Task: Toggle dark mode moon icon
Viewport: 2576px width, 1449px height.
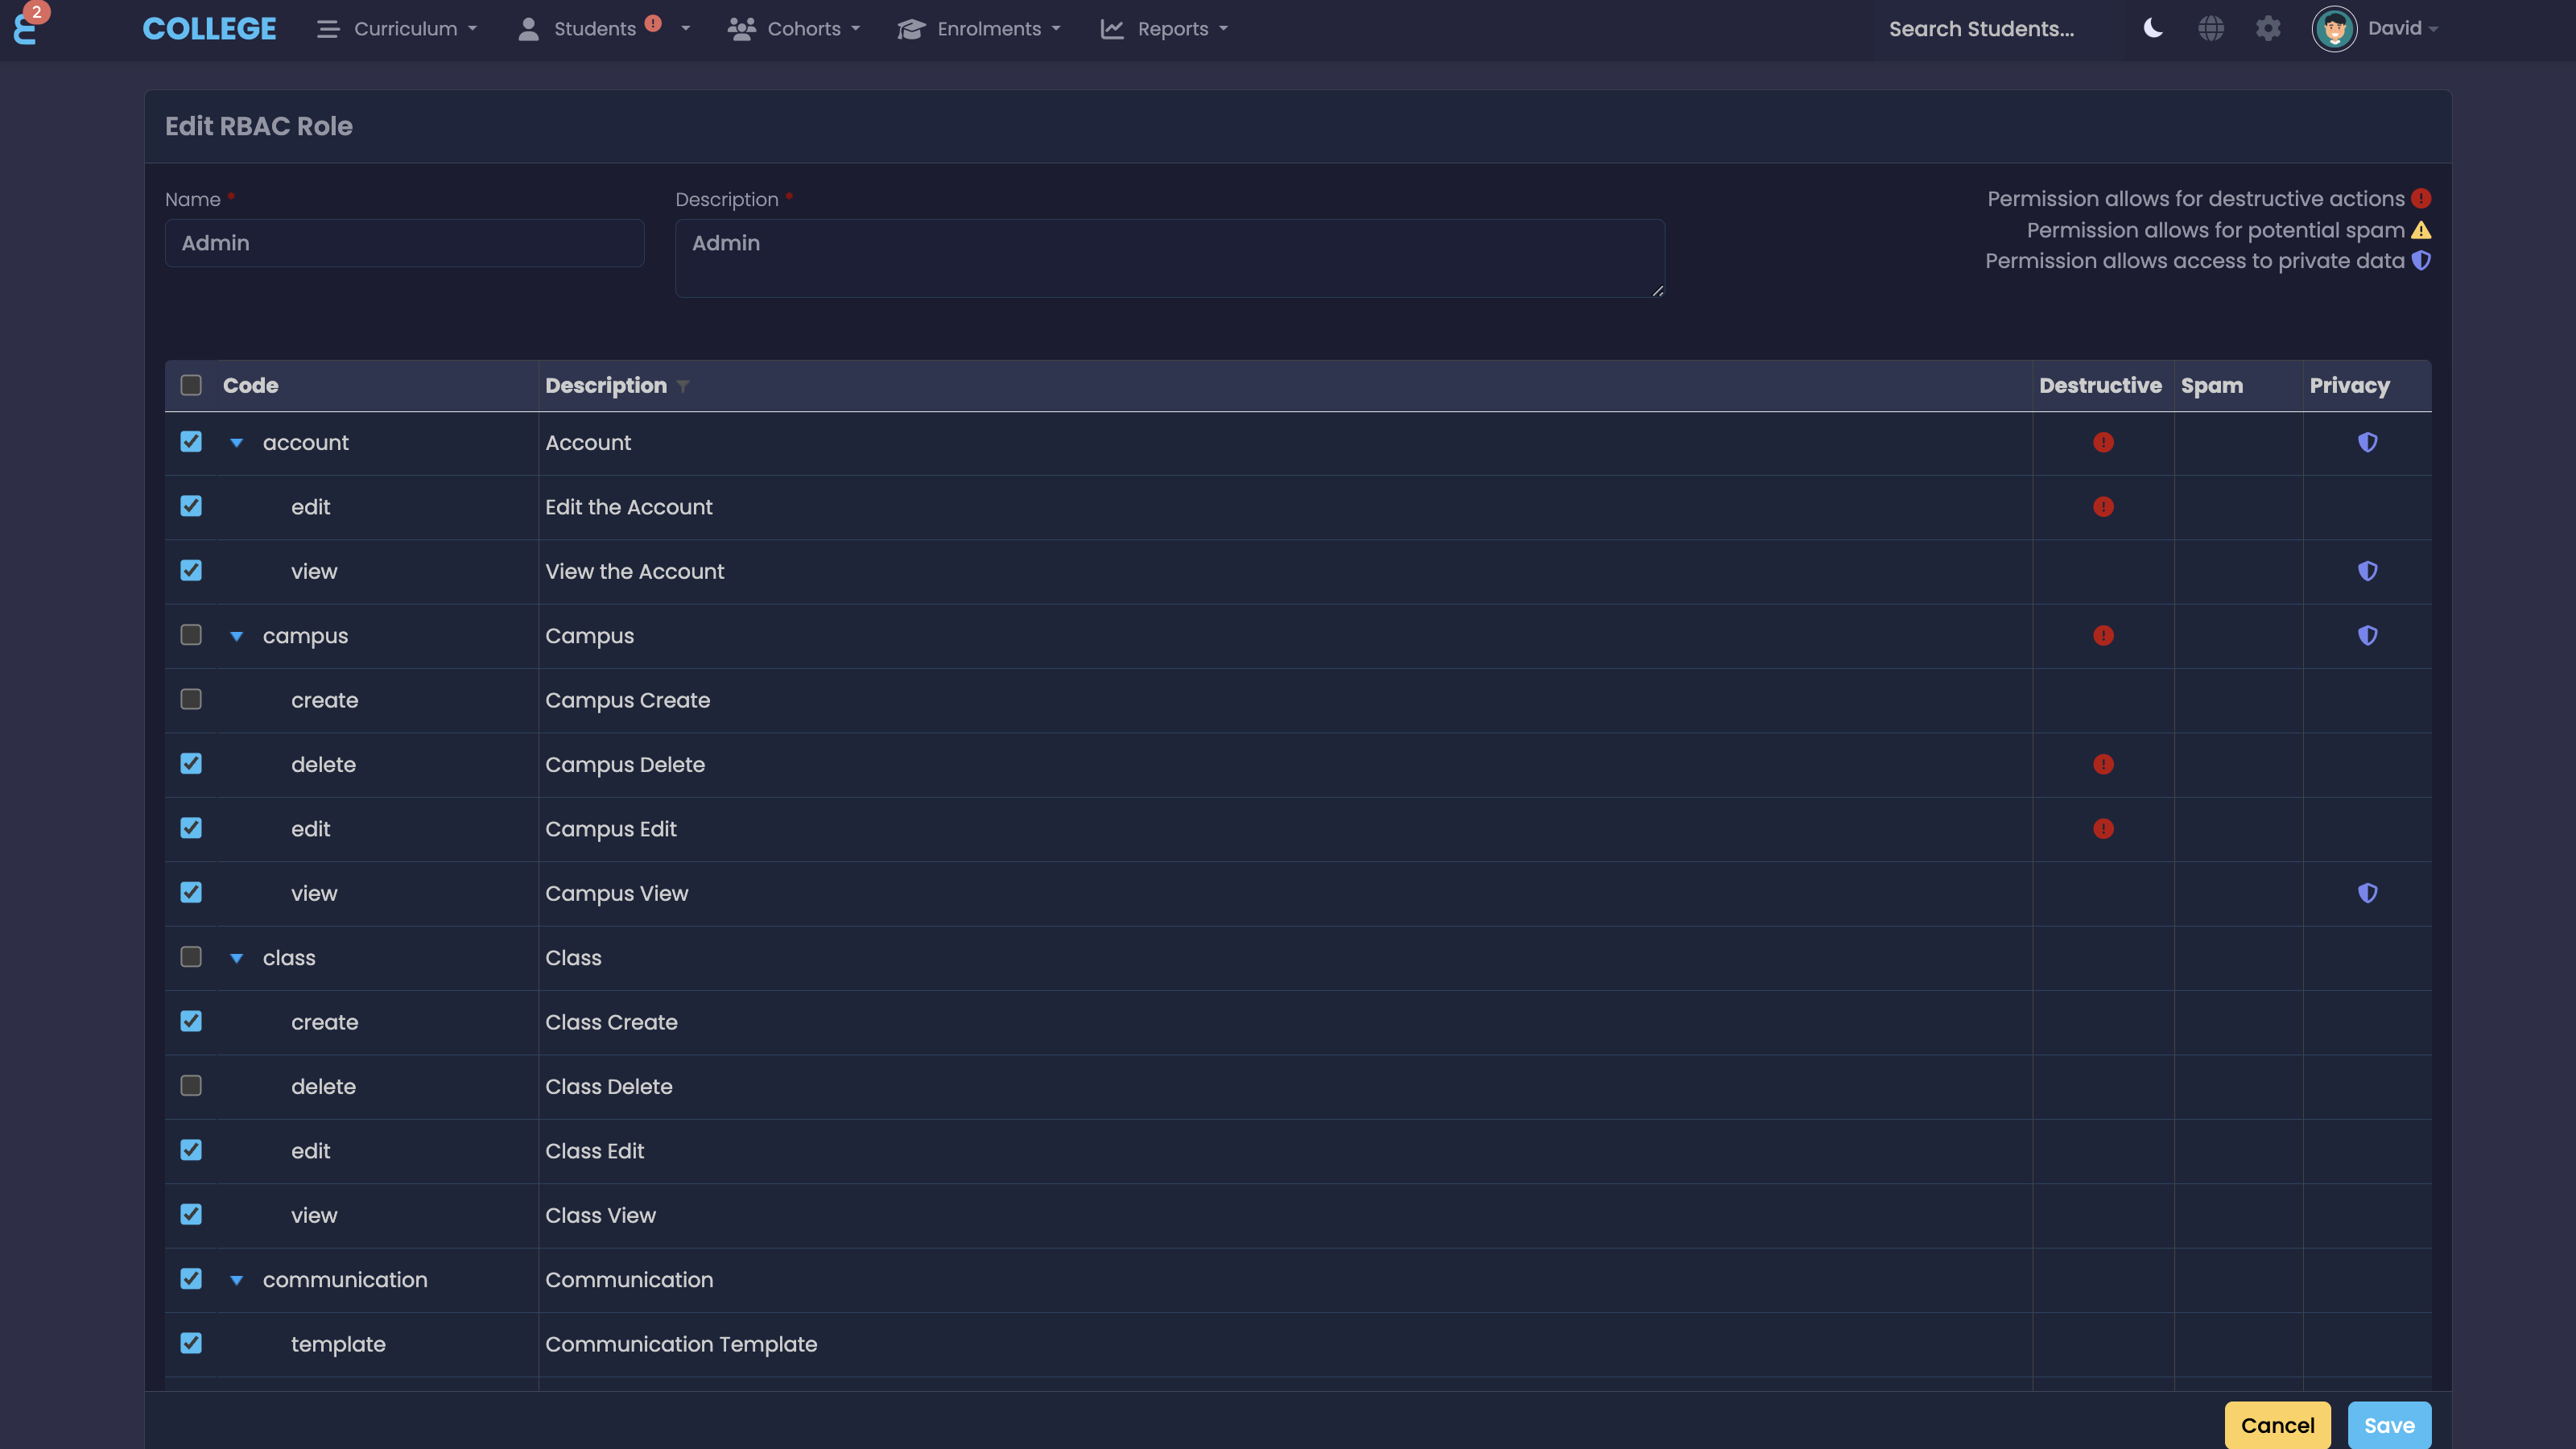Action: 2153,28
